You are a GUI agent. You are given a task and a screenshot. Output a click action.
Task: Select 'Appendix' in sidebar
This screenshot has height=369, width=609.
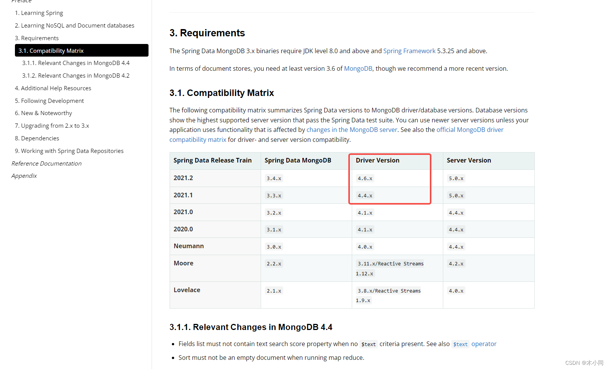[24, 176]
